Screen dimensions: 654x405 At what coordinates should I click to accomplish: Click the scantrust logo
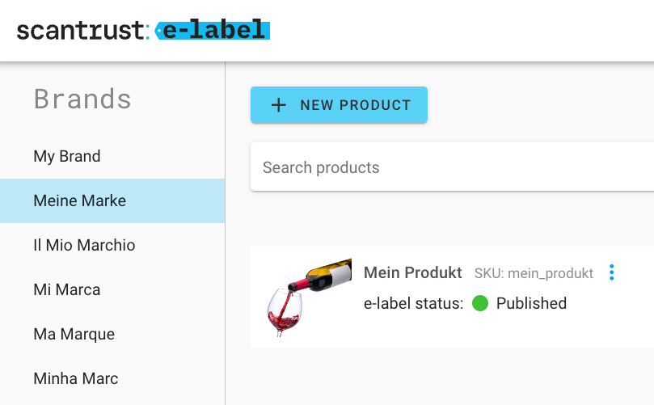82,31
